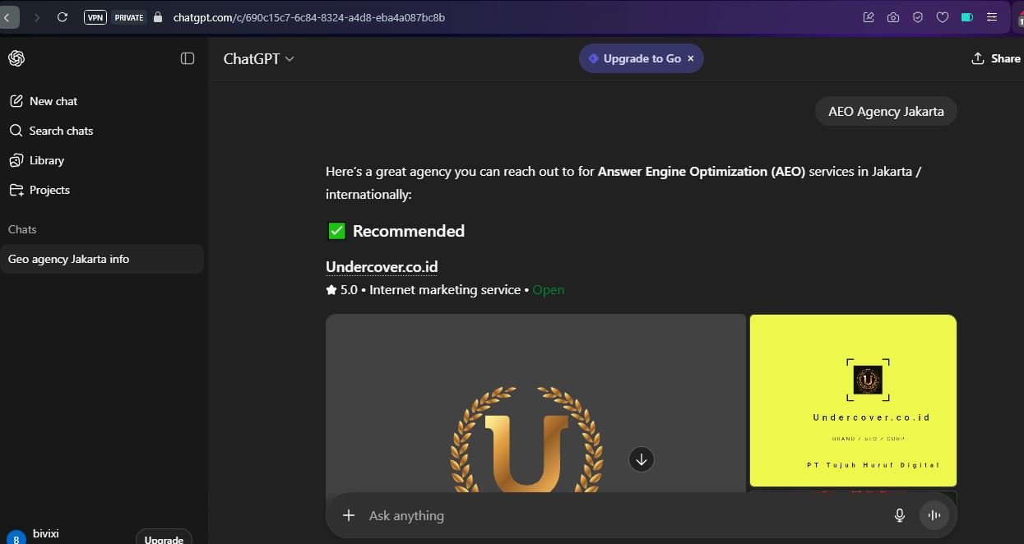Expand the ChatGPT model dropdown
This screenshot has height=544, width=1024.
pos(258,58)
